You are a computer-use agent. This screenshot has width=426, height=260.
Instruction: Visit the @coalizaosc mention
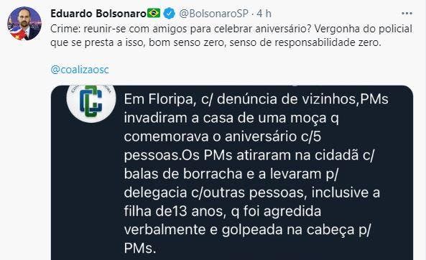click(80, 70)
